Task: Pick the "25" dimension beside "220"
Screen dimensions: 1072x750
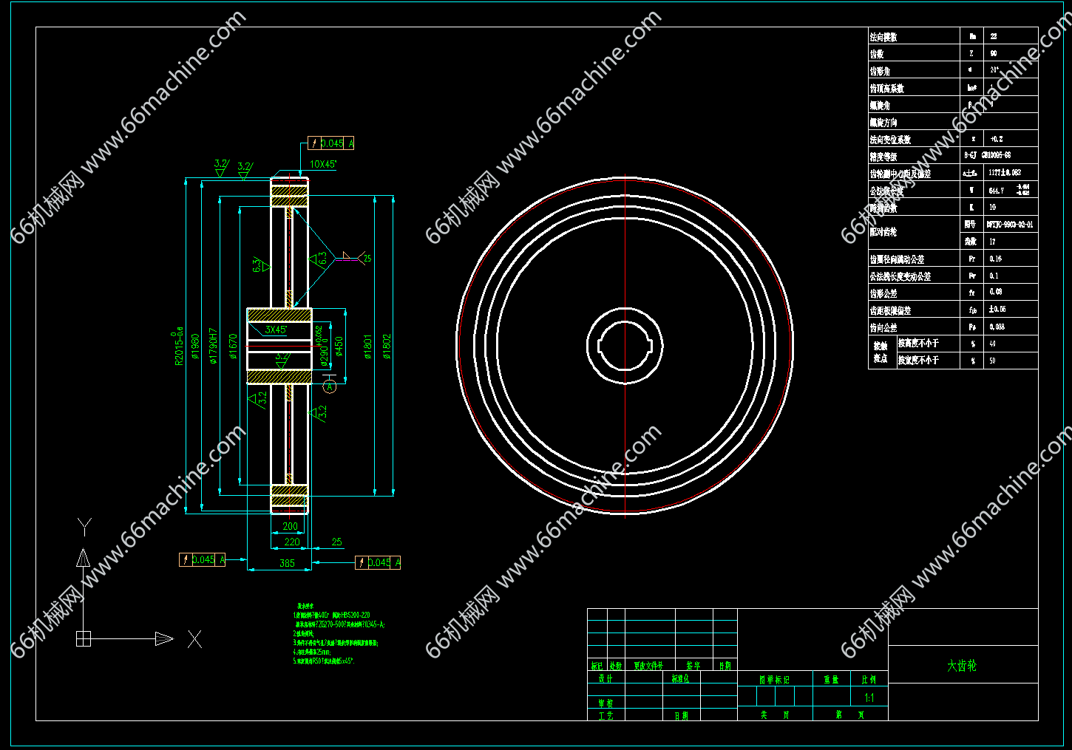Action: click(337, 542)
